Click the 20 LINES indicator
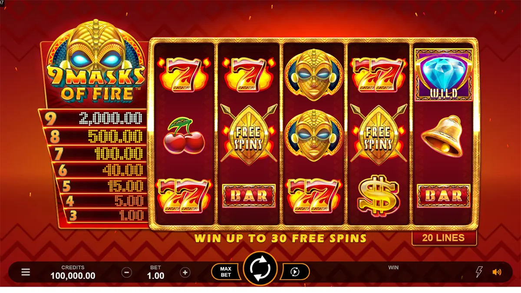Screen dimensions: 521x293 click(444, 238)
